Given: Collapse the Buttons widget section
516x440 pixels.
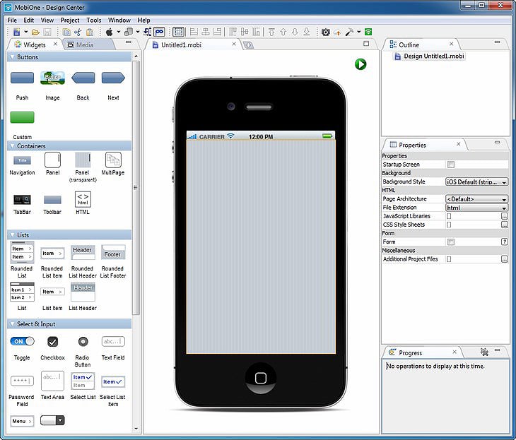Looking at the screenshot, I should click(13, 57).
